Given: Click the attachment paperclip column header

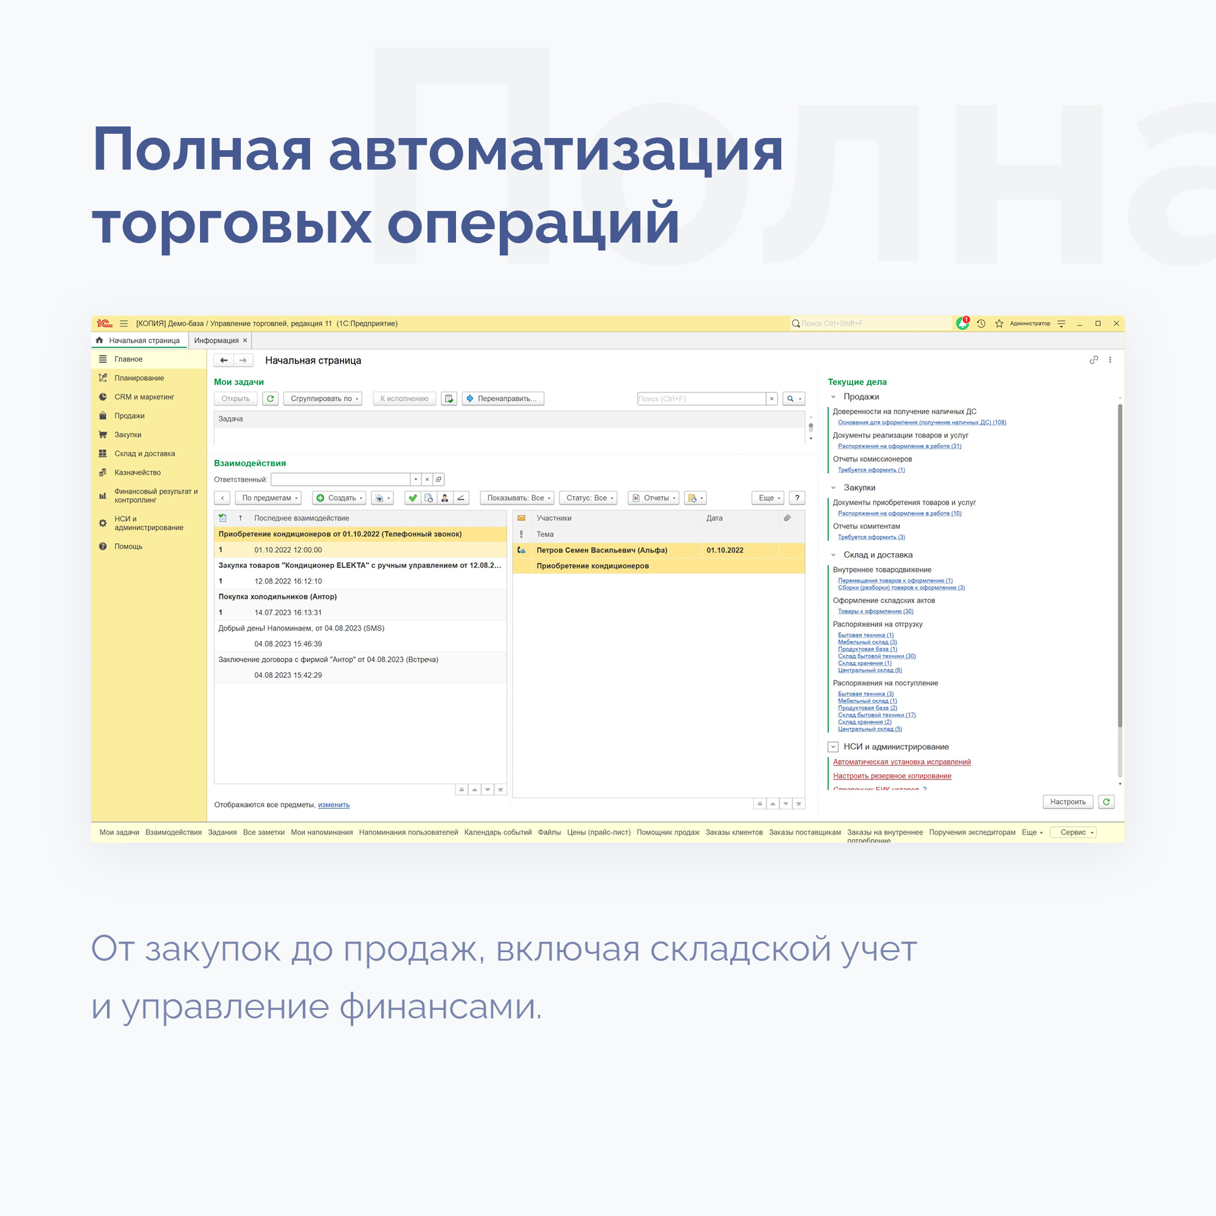Looking at the screenshot, I should pos(787,518).
